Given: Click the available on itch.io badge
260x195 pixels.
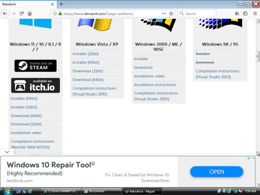Looking at the screenshot, I should point(36,85).
